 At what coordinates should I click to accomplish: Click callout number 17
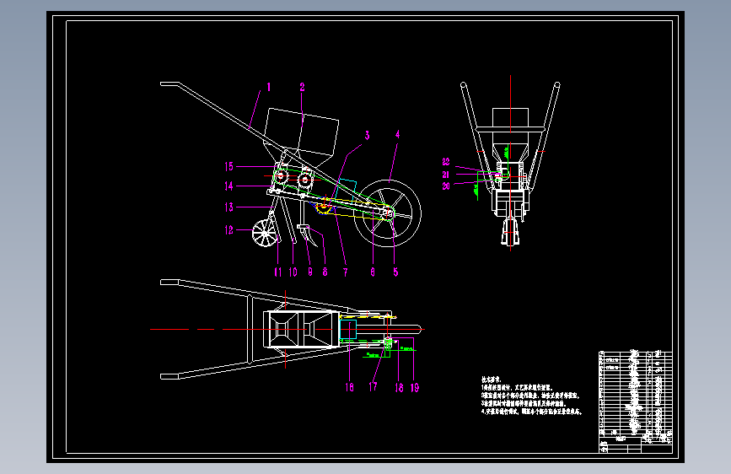coord(373,387)
